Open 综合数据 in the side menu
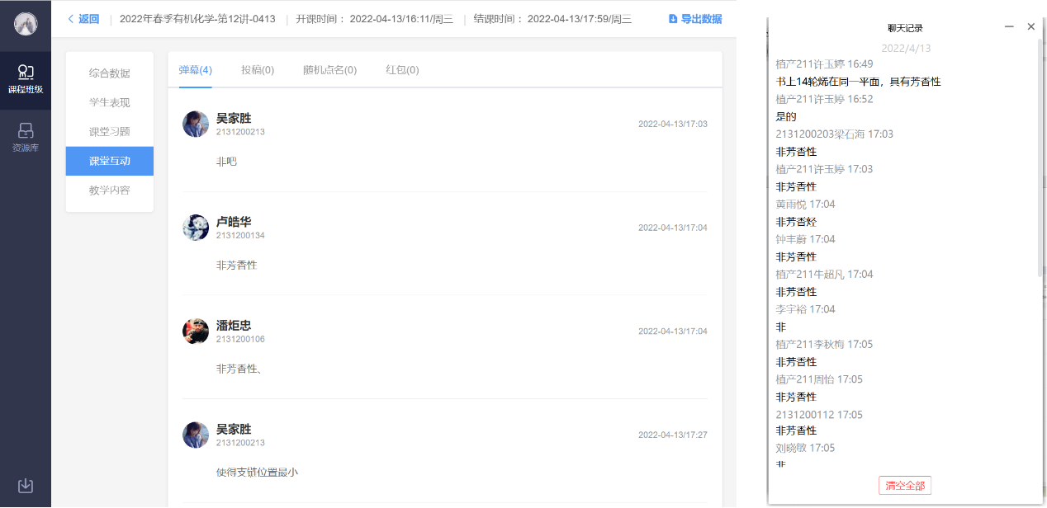This screenshot has width=1047, height=508. [110, 73]
